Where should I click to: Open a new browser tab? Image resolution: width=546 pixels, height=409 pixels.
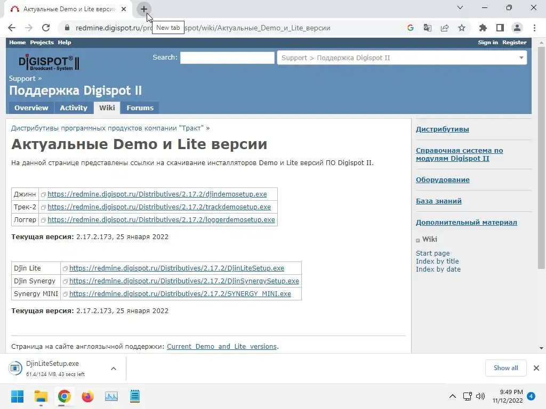tap(144, 9)
